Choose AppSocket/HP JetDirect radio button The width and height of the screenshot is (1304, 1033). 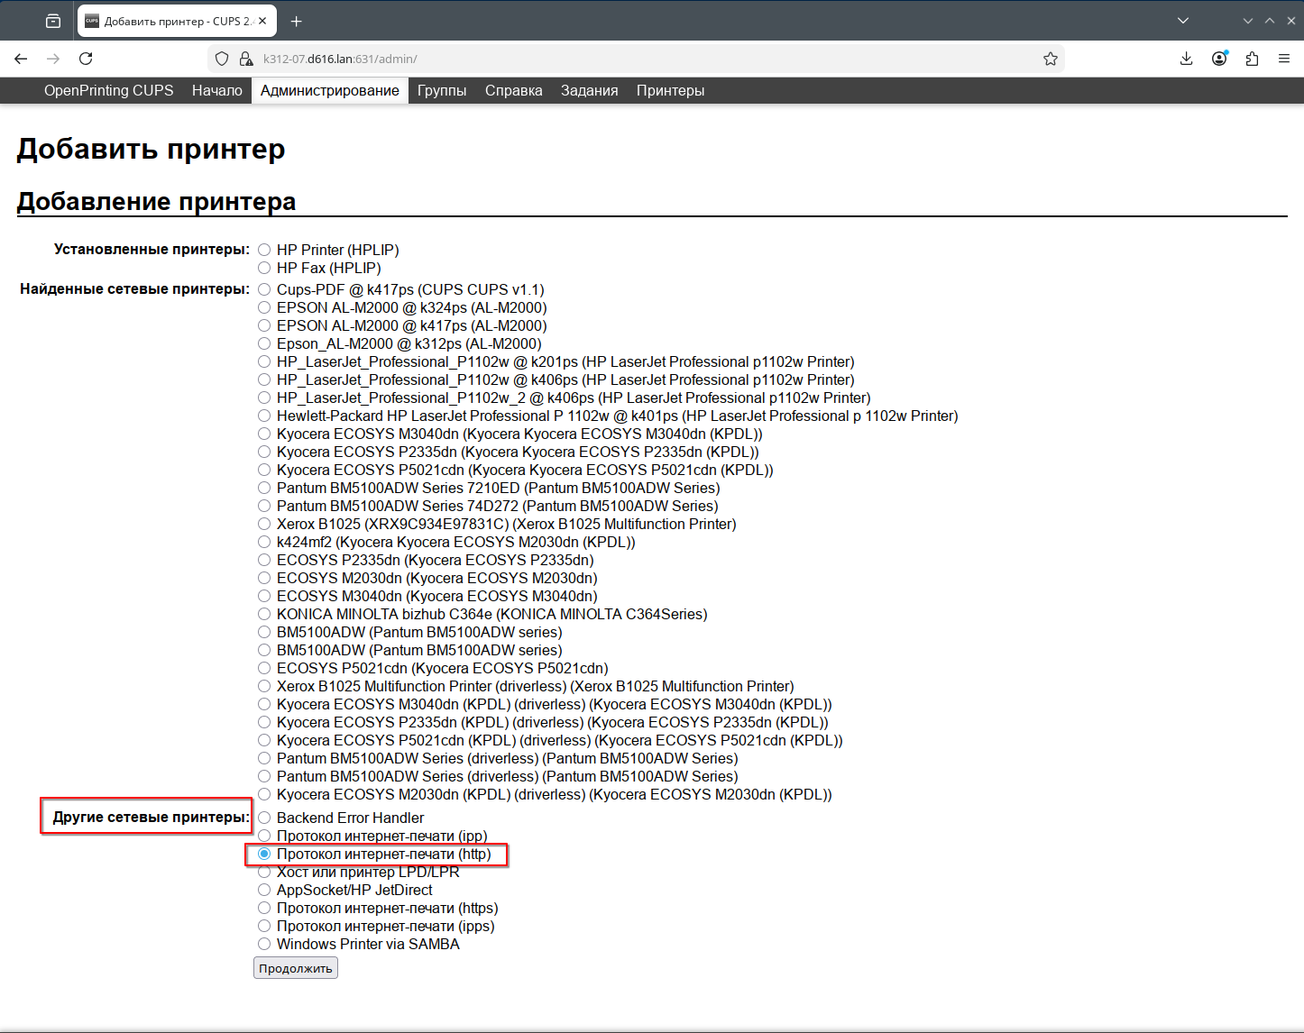pos(264,890)
